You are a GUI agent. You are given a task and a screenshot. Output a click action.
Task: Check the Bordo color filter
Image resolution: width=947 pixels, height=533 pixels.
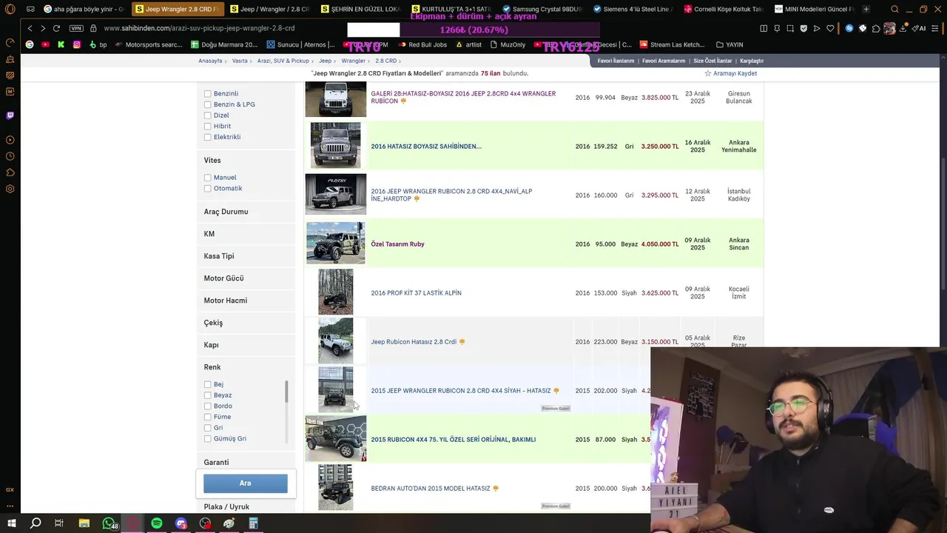[x=207, y=406]
